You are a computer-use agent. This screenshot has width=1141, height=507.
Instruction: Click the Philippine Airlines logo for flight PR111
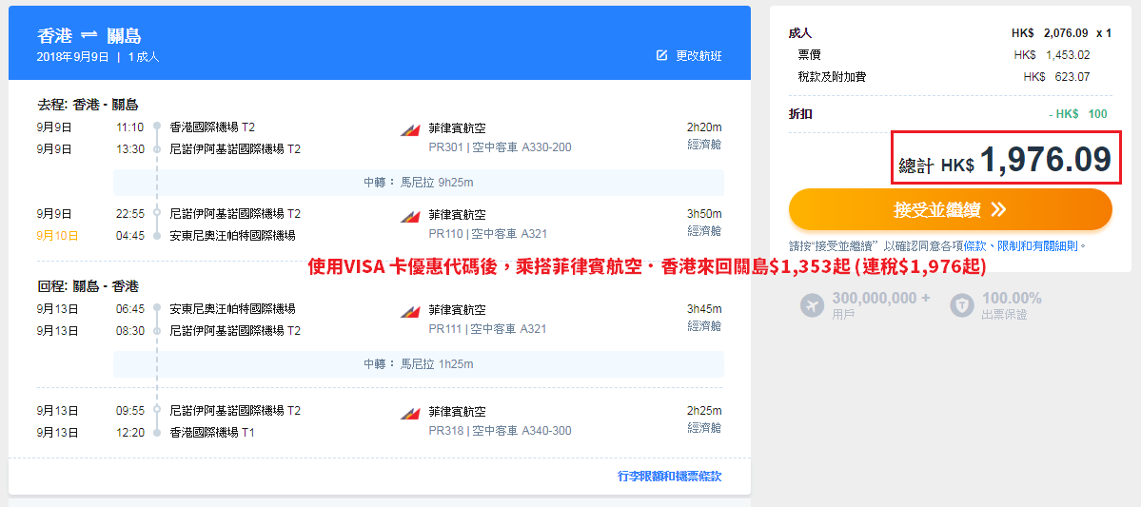click(410, 311)
